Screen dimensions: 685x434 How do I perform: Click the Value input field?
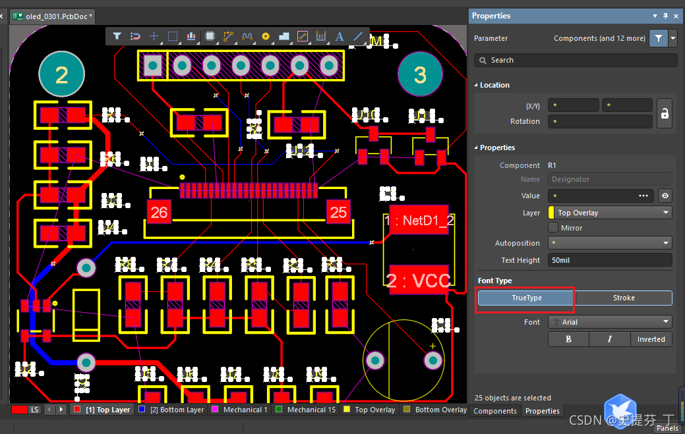click(600, 196)
